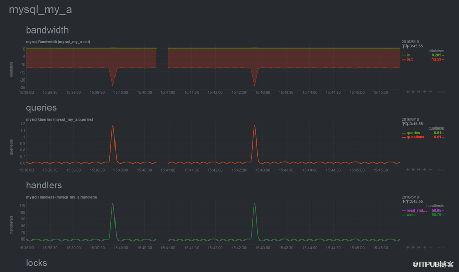Click the queries chart peak near 15:42:50
459x272 pixels.
[254, 126]
